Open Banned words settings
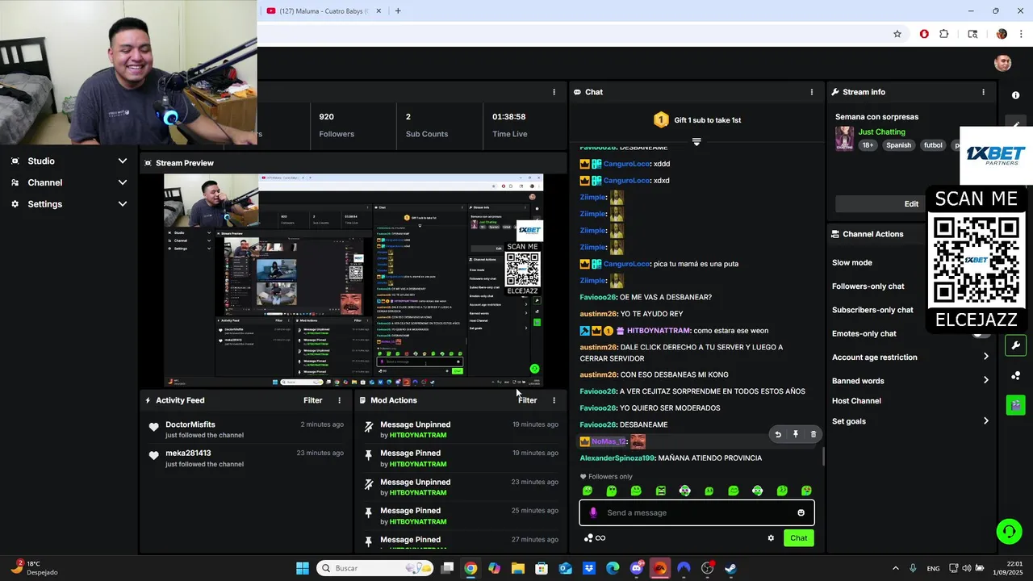The height and width of the screenshot is (581, 1033). click(910, 381)
